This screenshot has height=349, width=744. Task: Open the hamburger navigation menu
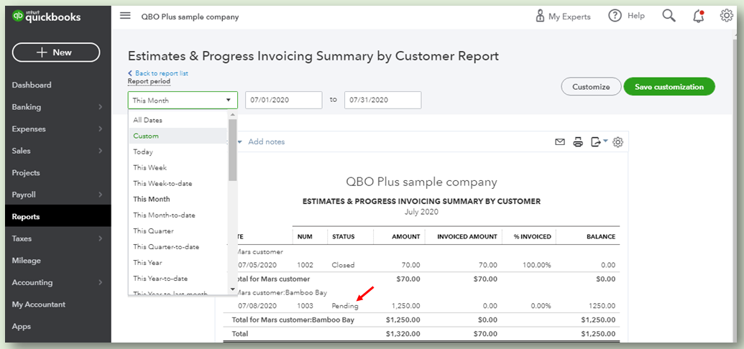[x=126, y=16]
